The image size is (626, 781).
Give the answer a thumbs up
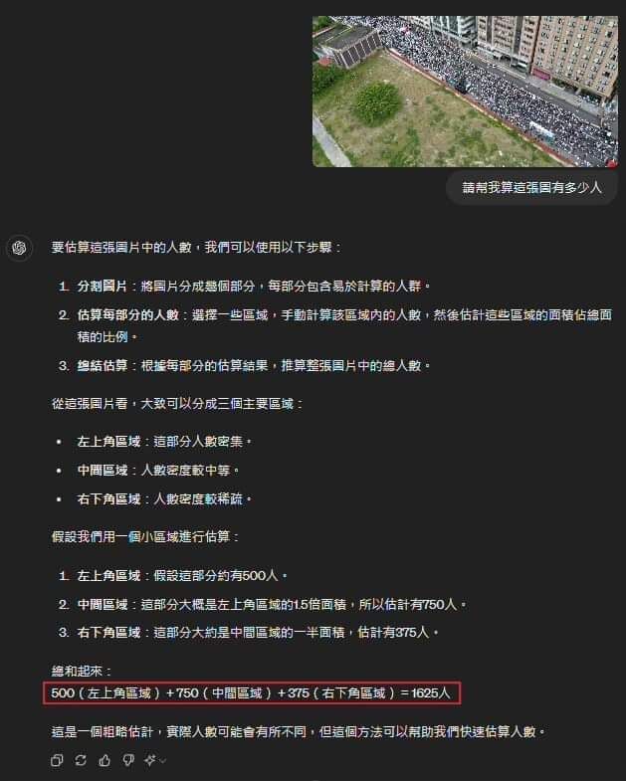tap(104, 760)
